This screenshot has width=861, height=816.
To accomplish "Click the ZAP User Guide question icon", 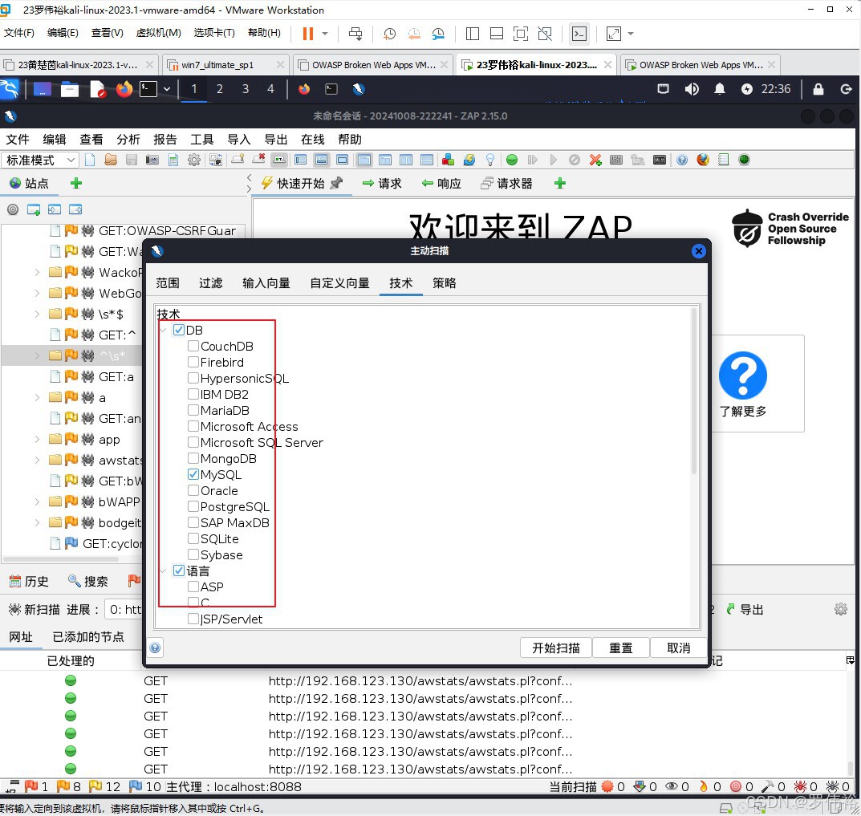I will coord(682,160).
